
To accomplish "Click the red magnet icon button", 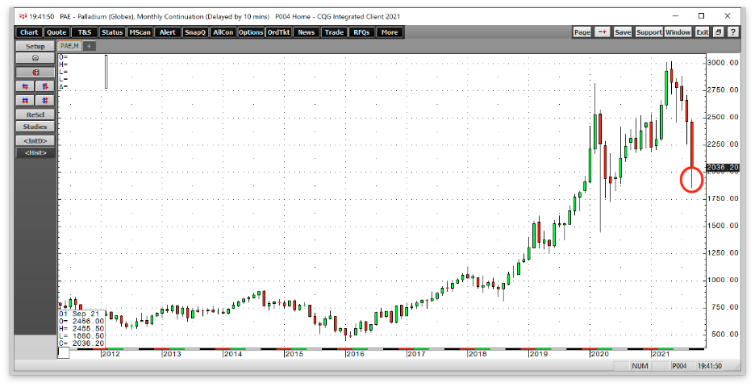I will (35, 73).
